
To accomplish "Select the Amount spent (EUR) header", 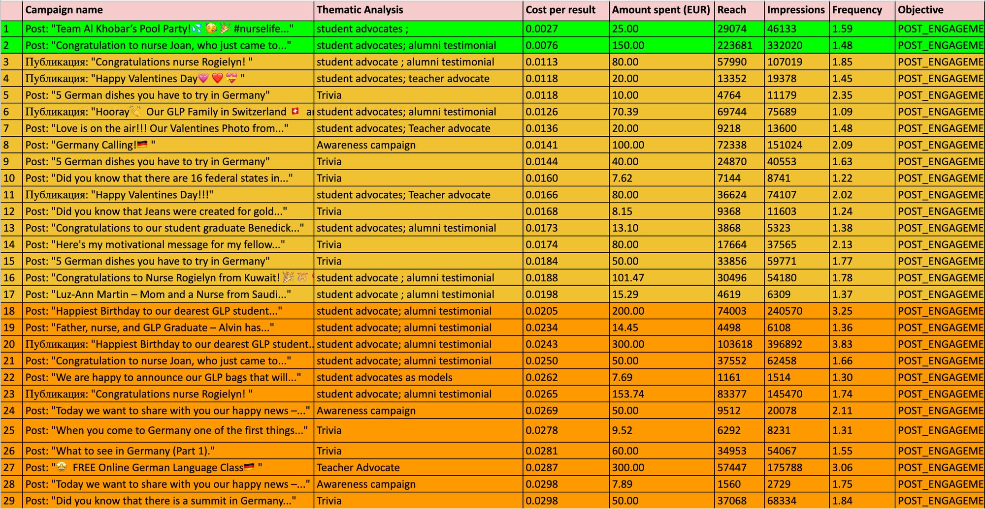I will [661, 10].
